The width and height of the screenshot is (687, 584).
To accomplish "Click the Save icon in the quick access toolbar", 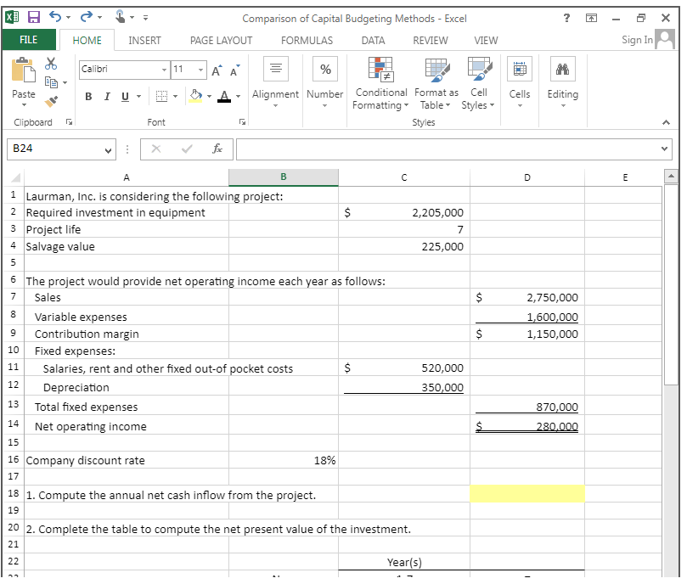I will 34,18.
